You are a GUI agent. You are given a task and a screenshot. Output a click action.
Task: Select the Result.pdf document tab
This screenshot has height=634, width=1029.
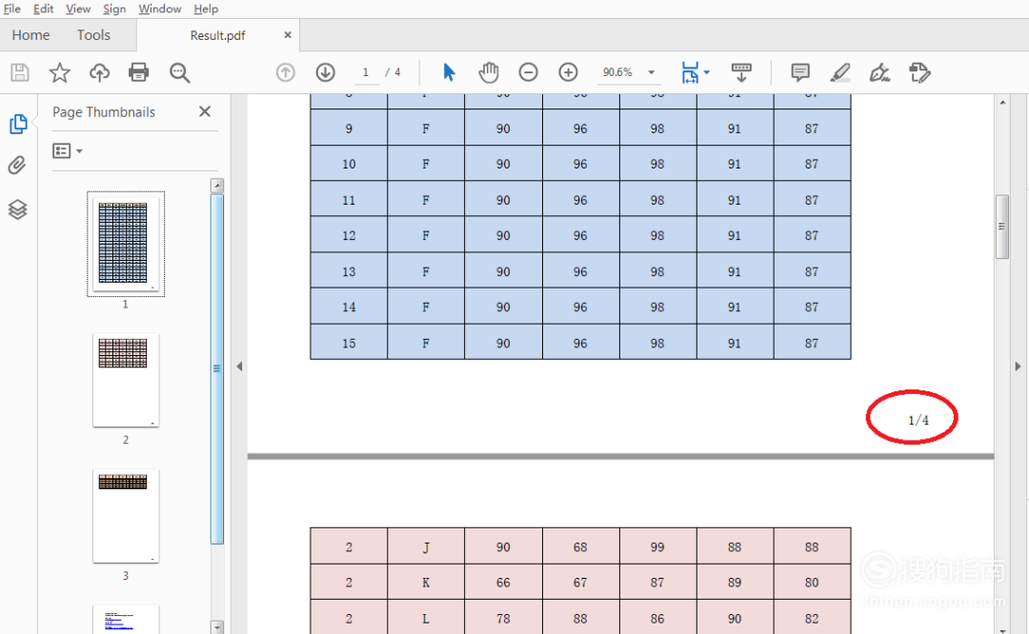coord(217,35)
